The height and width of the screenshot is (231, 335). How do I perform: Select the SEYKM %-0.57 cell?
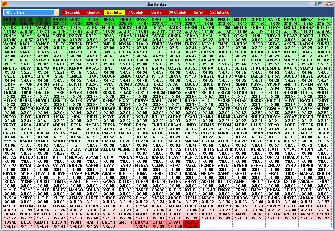click(x=323, y=200)
